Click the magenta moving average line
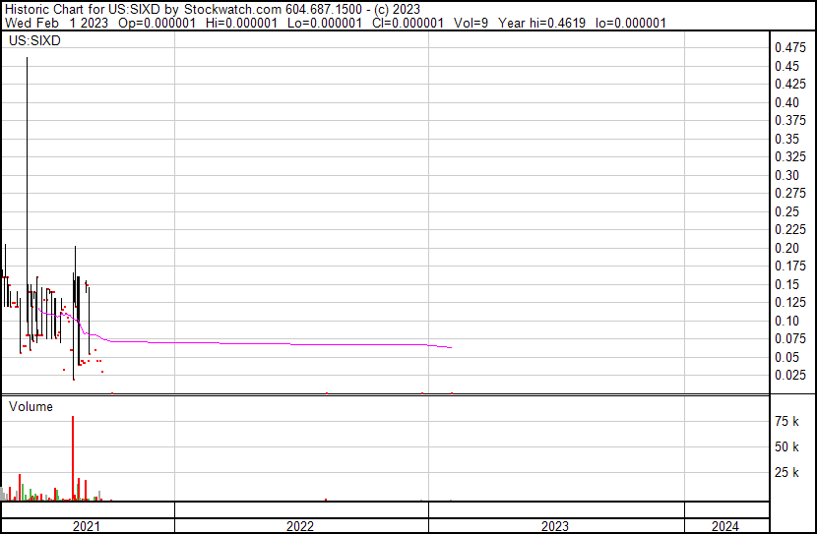 pos(295,344)
